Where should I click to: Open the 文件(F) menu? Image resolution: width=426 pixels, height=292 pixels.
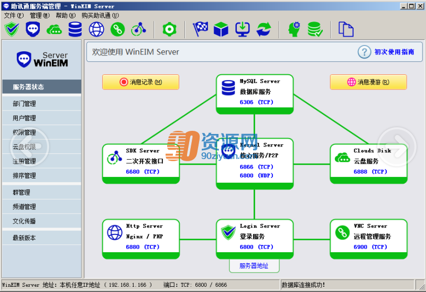click(14, 16)
